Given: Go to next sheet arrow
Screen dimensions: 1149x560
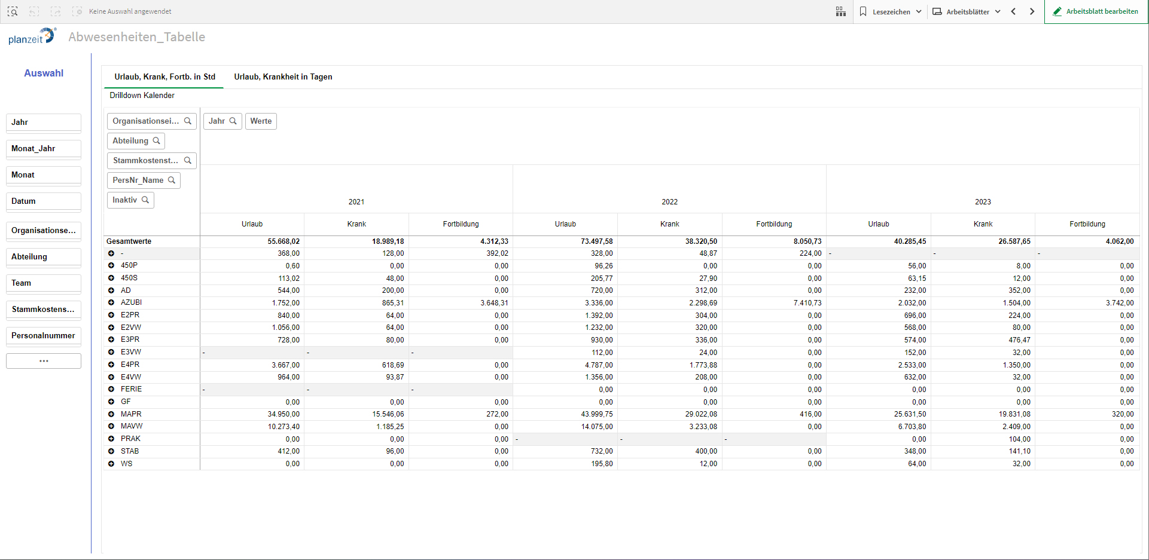Looking at the screenshot, I should click(1032, 11).
